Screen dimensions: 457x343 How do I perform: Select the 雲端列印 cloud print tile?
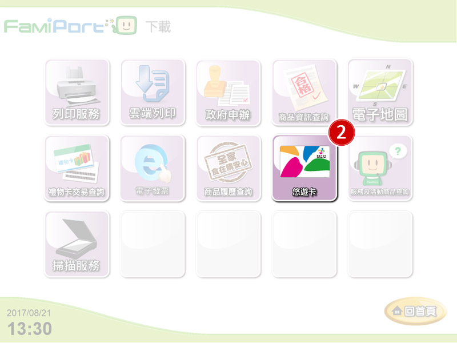click(153, 93)
